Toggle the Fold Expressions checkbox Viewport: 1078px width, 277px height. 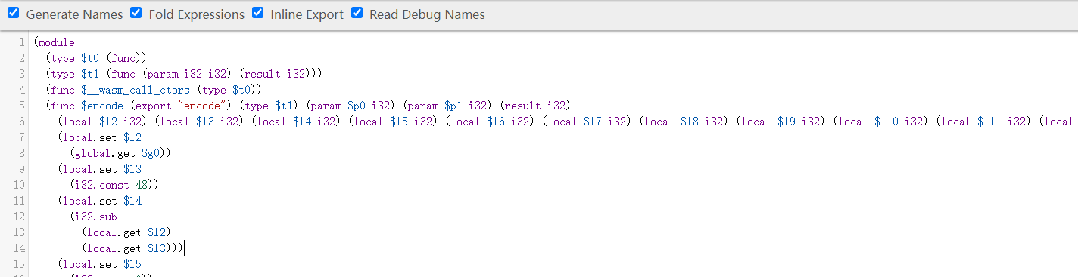point(136,13)
